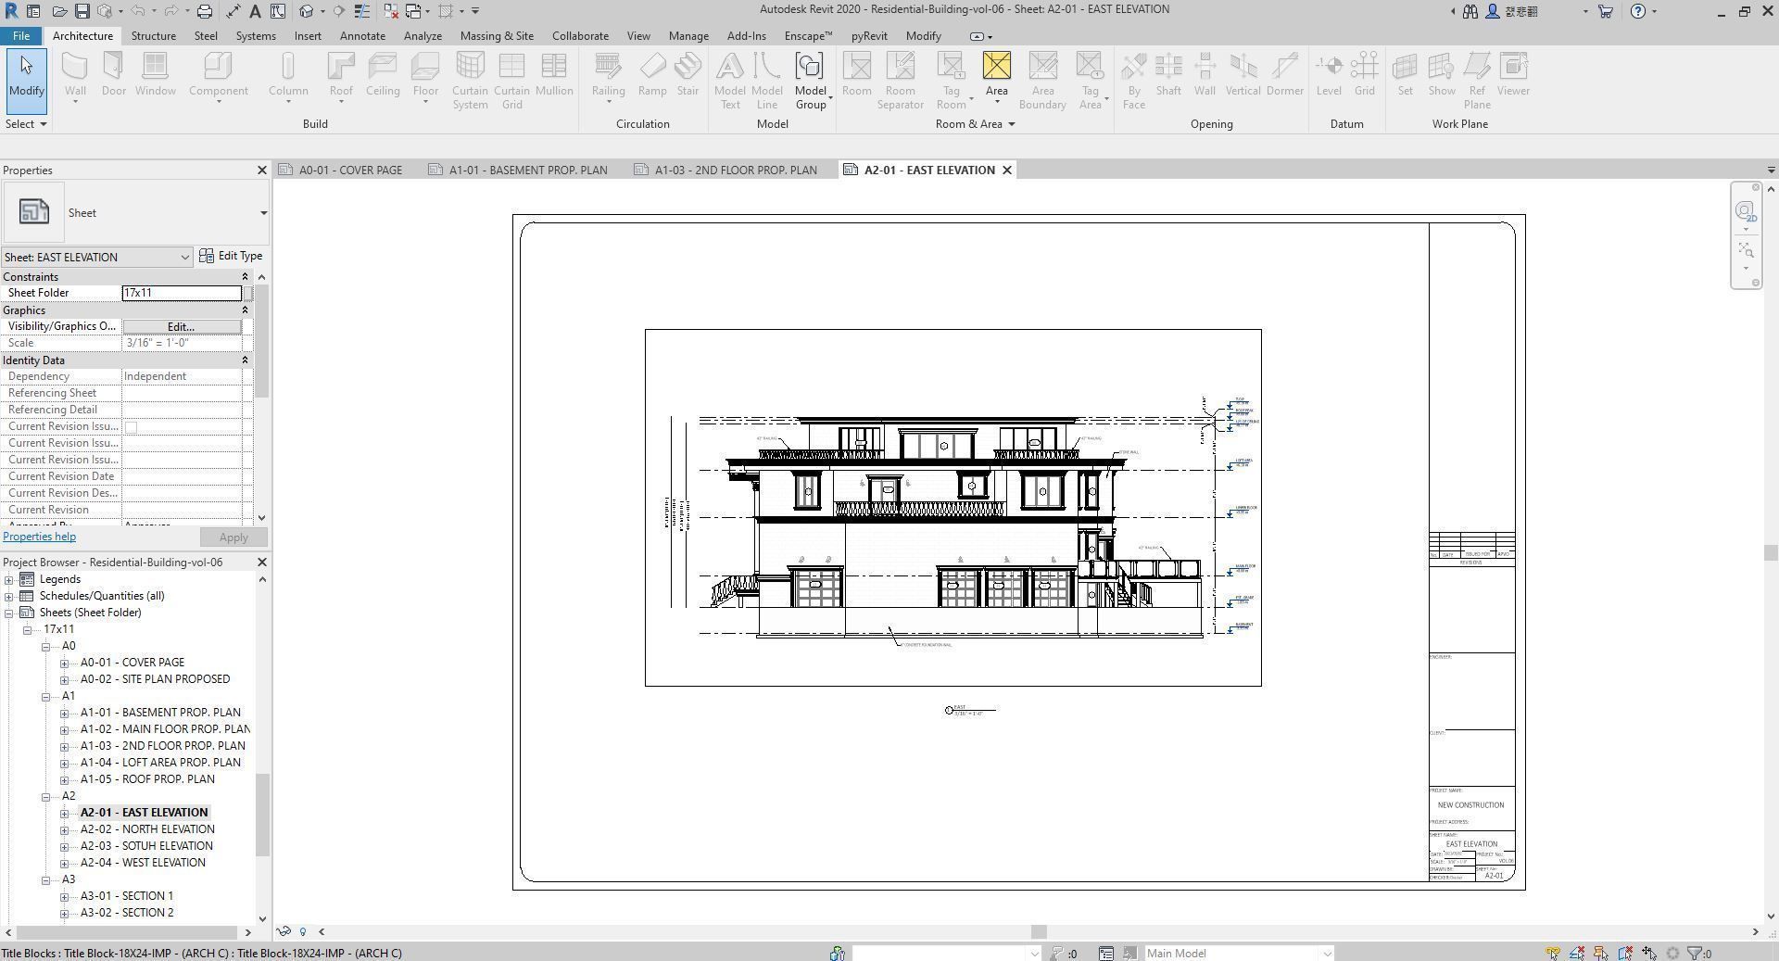Viewport: 1779px width, 961px height.
Task: Select the Roof tool
Action: click(341, 76)
